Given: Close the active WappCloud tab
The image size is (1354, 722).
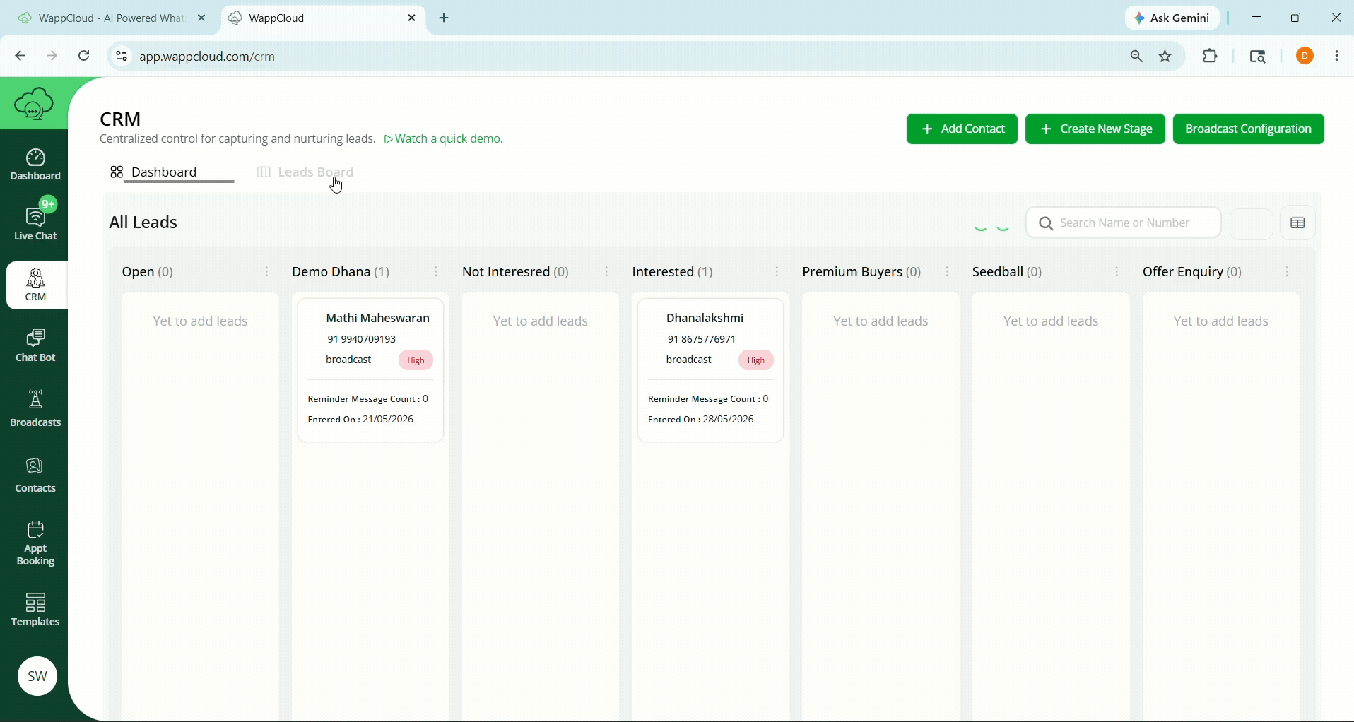Looking at the screenshot, I should click(413, 18).
